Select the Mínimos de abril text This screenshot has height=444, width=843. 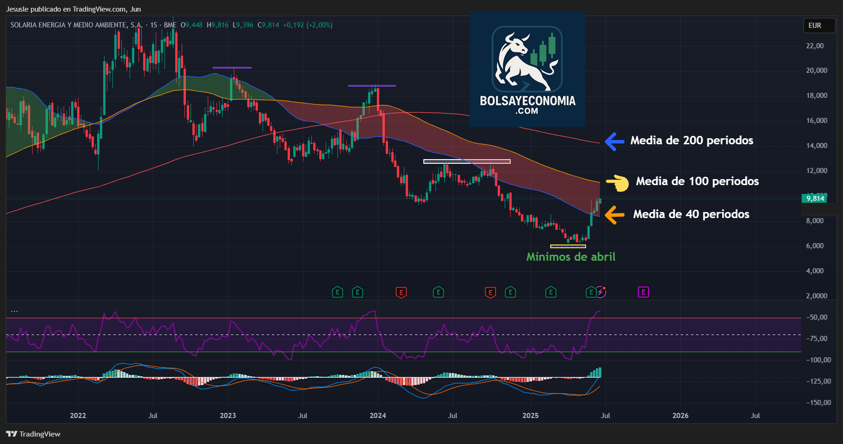pos(571,257)
